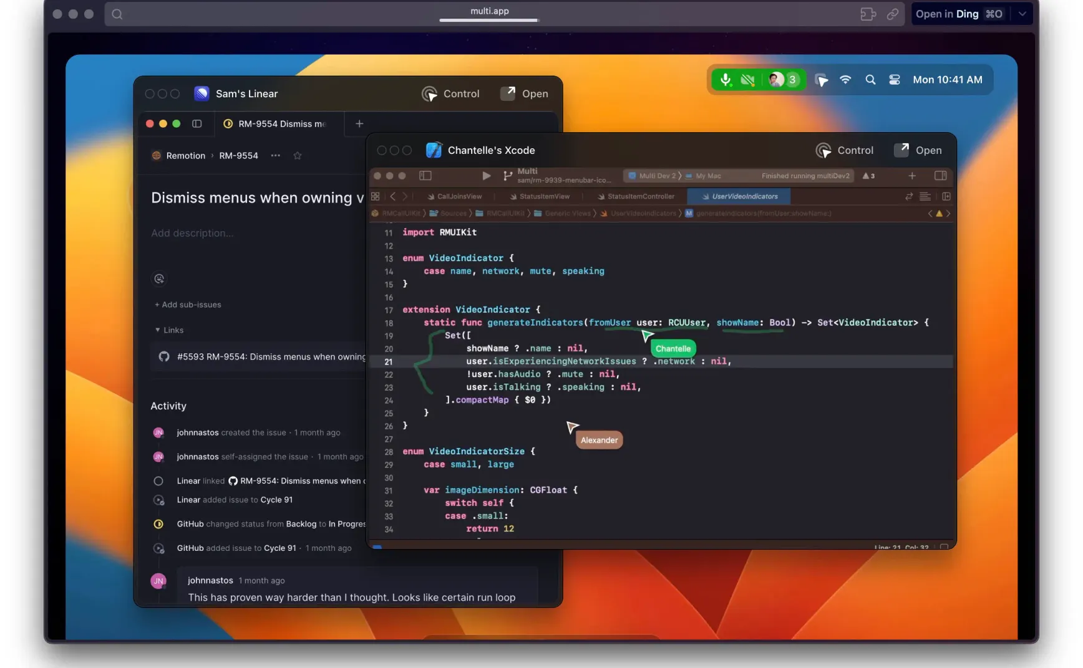1083x668 pixels.
Task: Open the participants avatar with count 3
Action: 784,80
